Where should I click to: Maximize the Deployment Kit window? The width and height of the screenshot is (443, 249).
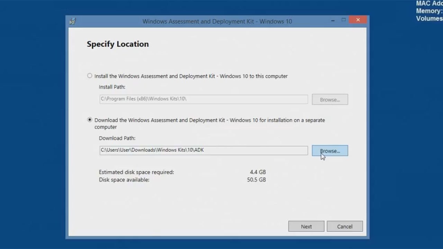[x=344, y=20]
